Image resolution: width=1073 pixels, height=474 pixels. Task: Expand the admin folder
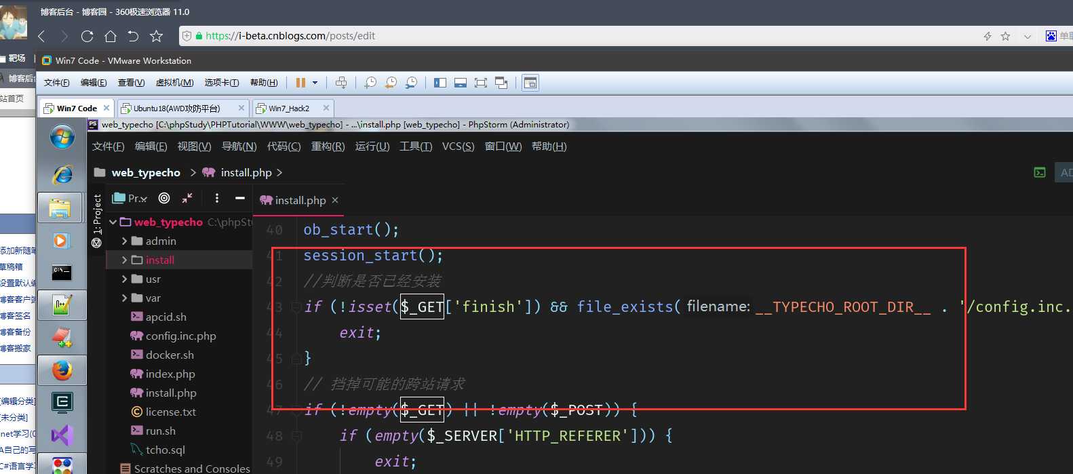125,241
